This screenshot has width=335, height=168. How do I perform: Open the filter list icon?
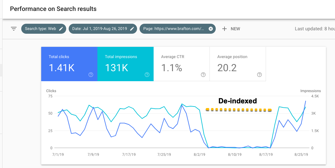point(14,29)
